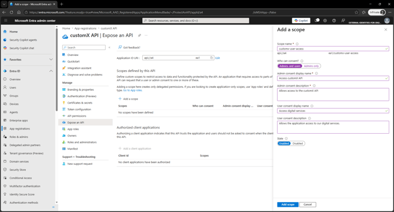
Task: Focus the Scope name field
Action: click(333, 48)
